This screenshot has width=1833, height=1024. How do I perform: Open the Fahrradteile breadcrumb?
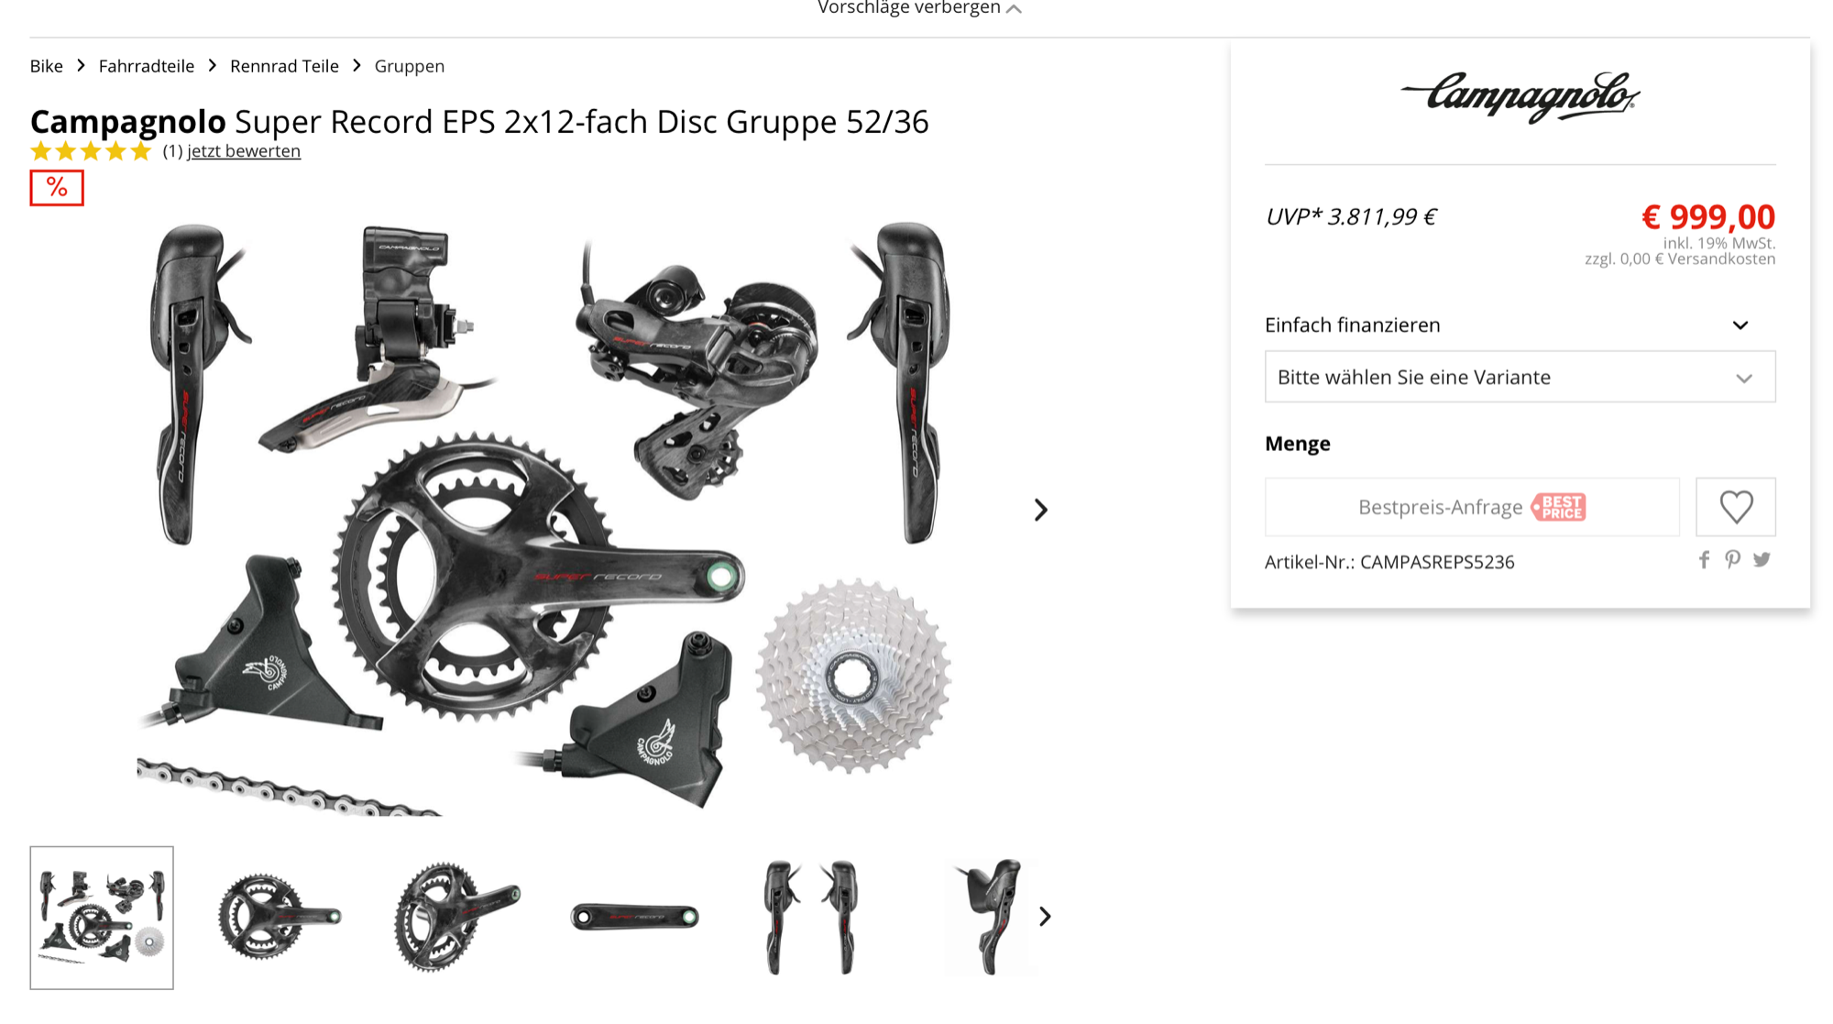[x=147, y=66]
